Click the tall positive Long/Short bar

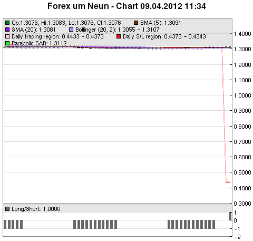click(230, 216)
